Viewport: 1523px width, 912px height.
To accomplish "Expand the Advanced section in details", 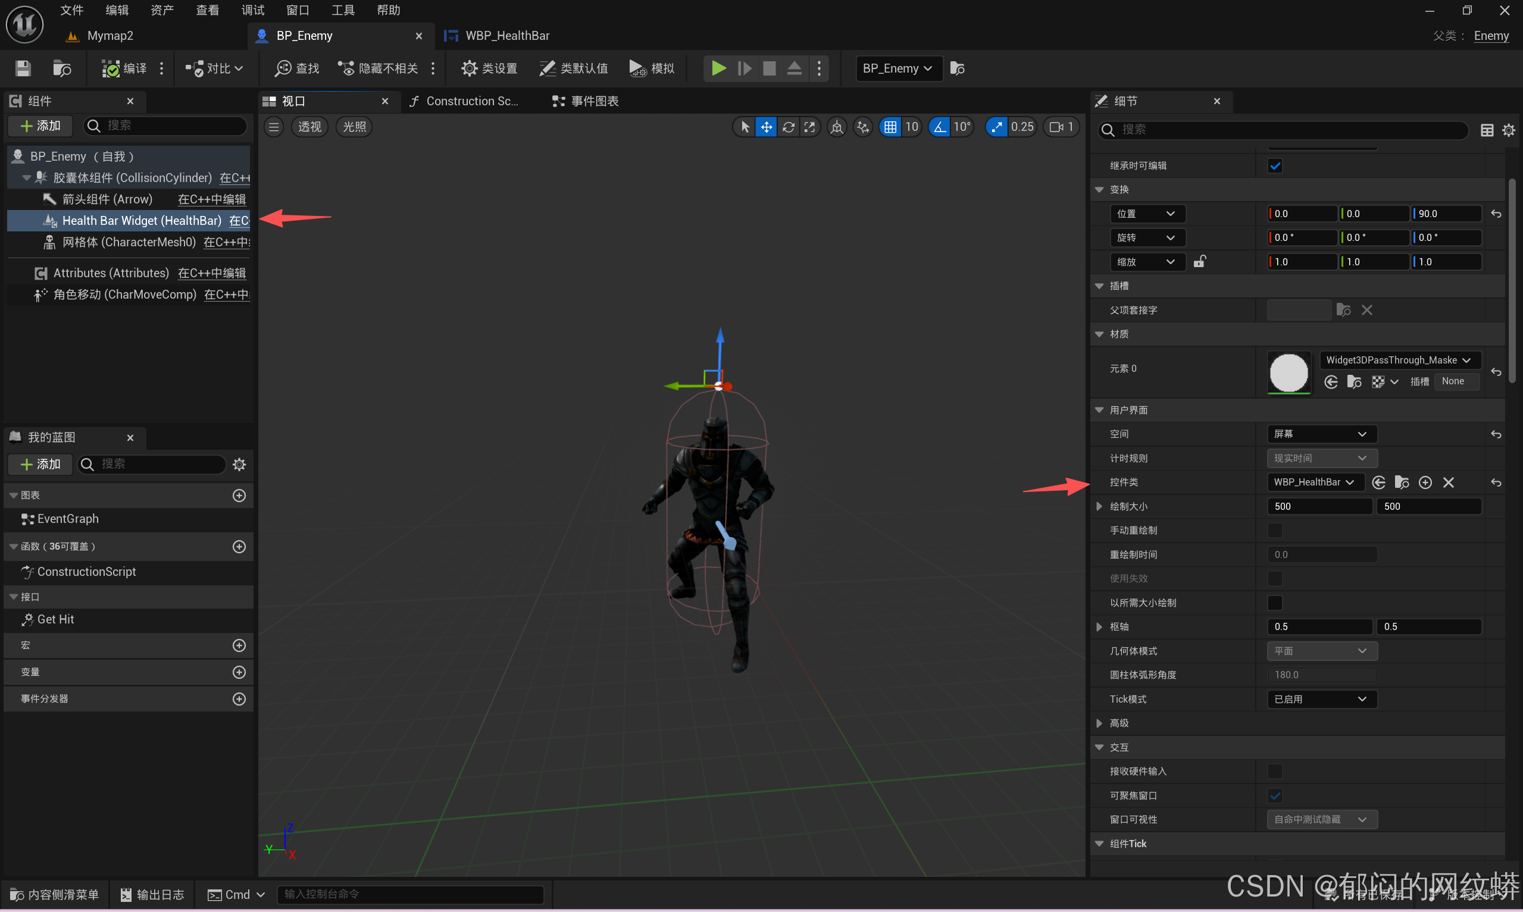I will coord(1099,723).
